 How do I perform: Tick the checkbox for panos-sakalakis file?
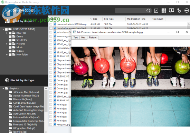(x=51, y=24)
